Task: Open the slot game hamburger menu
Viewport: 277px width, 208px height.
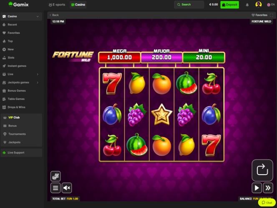Action: pos(55,188)
